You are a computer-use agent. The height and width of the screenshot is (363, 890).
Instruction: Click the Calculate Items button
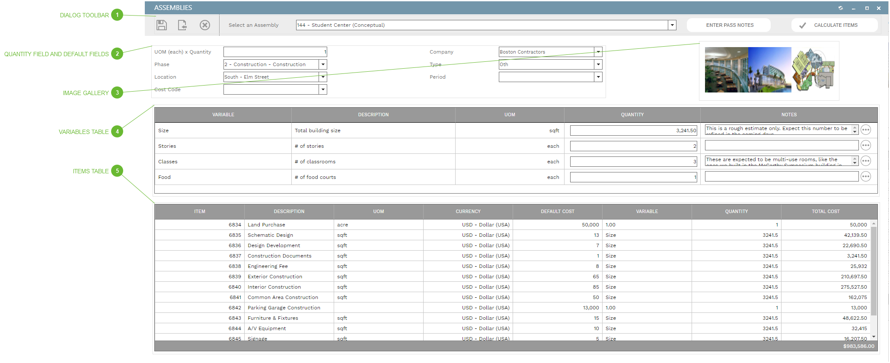(835, 25)
